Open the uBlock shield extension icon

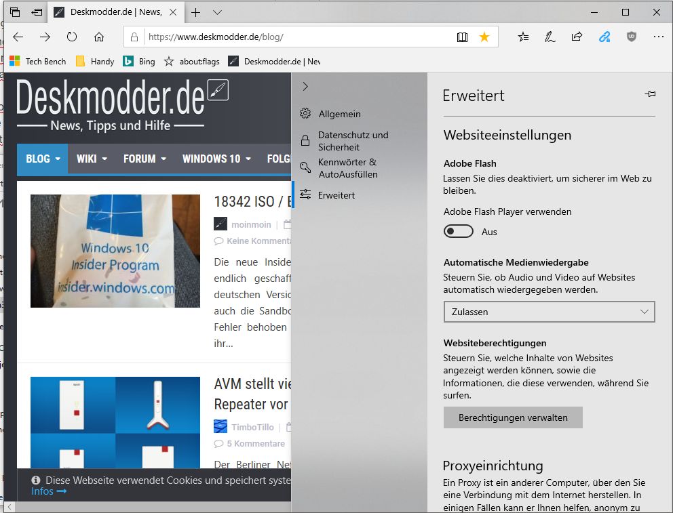click(632, 37)
